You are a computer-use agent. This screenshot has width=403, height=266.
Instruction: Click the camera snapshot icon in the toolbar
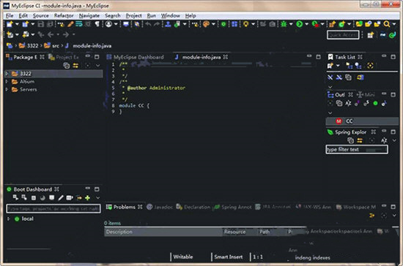pos(272,24)
